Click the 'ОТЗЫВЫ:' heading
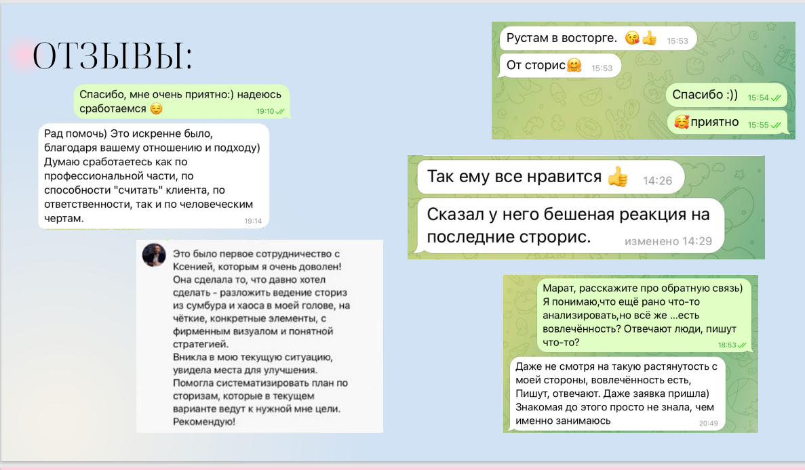The image size is (805, 470). point(113,56)
